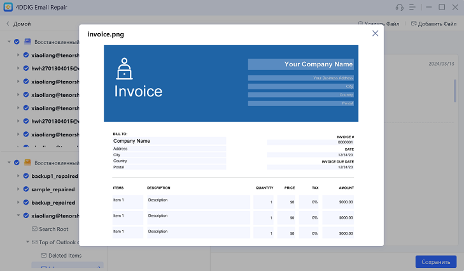464x271 pixels.
Task: Uncheck the backup1_repaired checkbox
Action: point(26,176)
